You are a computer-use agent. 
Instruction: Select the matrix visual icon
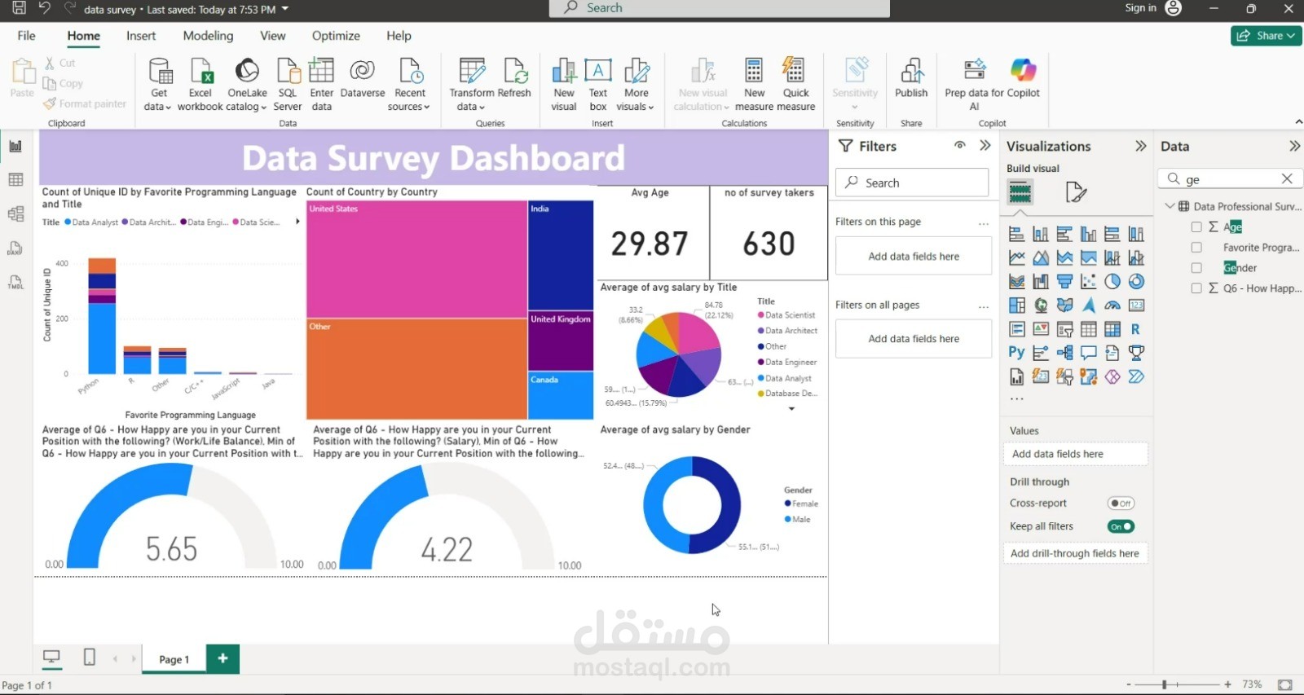[1112, 329]
